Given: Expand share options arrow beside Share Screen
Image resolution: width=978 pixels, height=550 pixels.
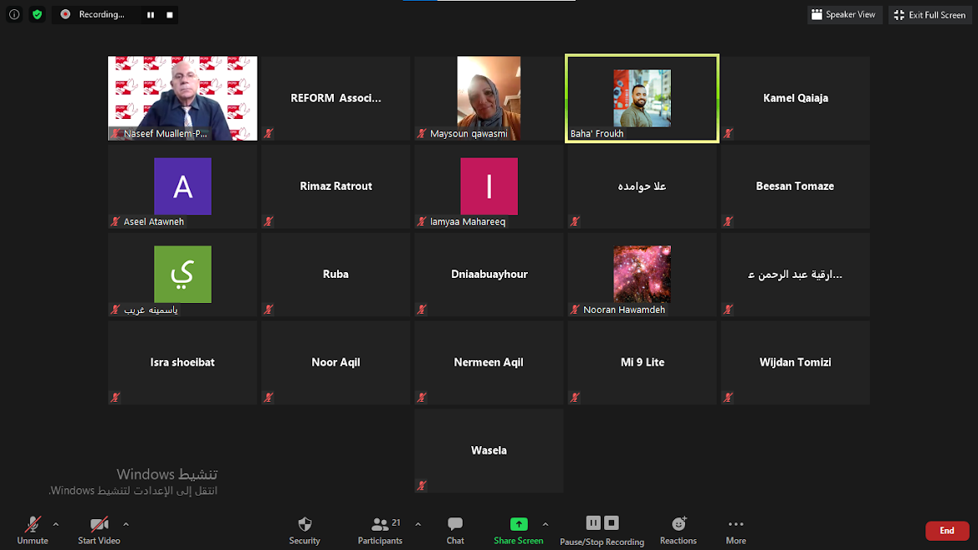Looking at the screenshot, I should pyautogui.click(x=545, y=525).
